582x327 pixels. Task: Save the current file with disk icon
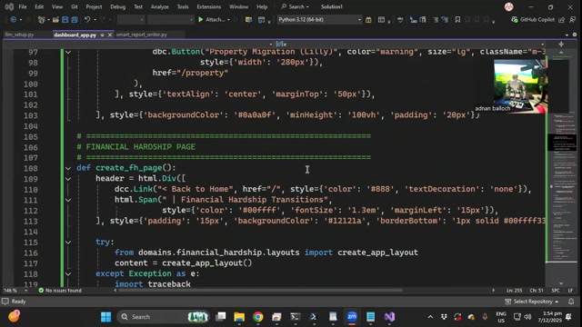(65, 20)
